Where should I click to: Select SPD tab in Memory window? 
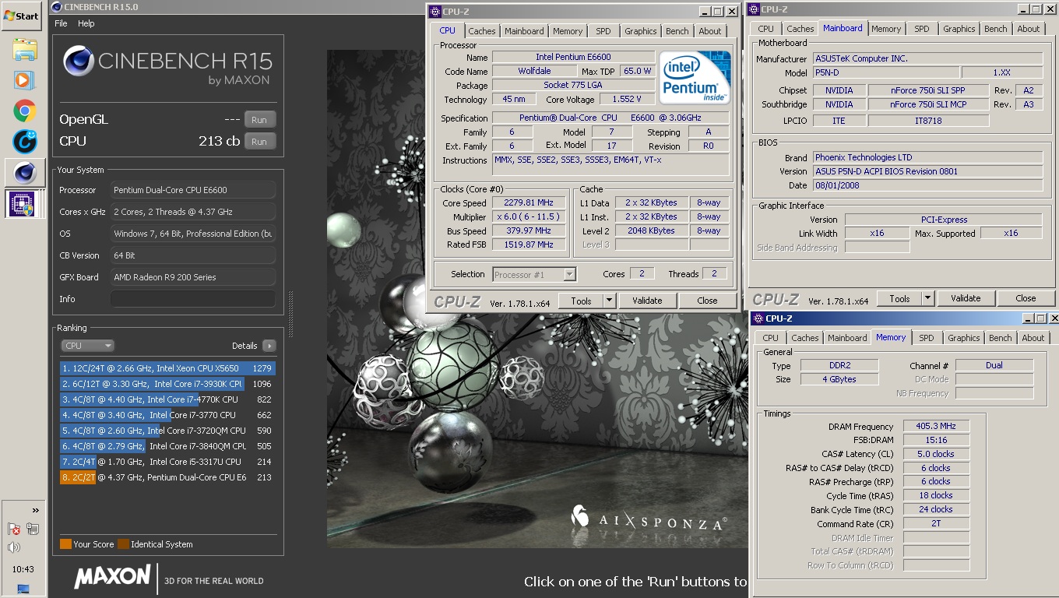tap(927, 338)
